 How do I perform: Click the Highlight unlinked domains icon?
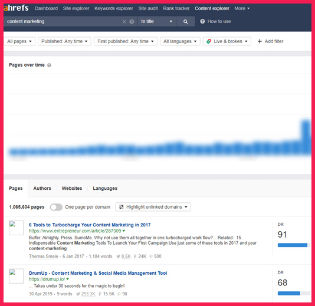(122, 207)
